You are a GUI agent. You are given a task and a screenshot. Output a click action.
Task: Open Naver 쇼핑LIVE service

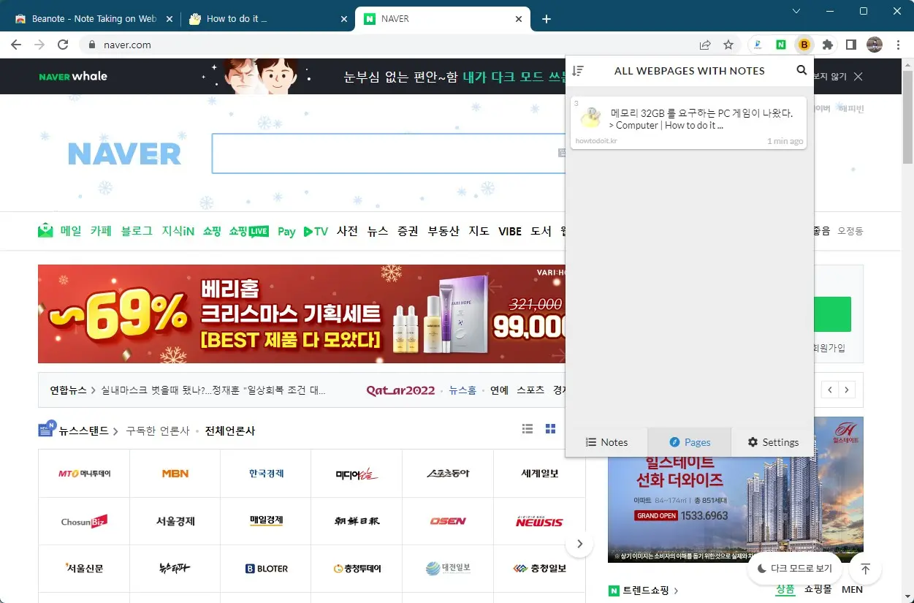tap(248, 231)
